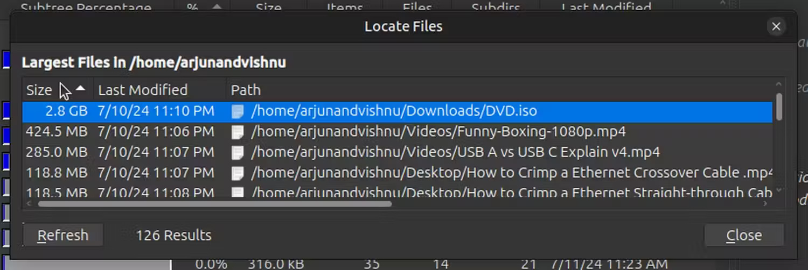The width and height of the screenshot is (808, 270).
Task: Close the Locate Files dialog with X
Action: pos(776,26)
